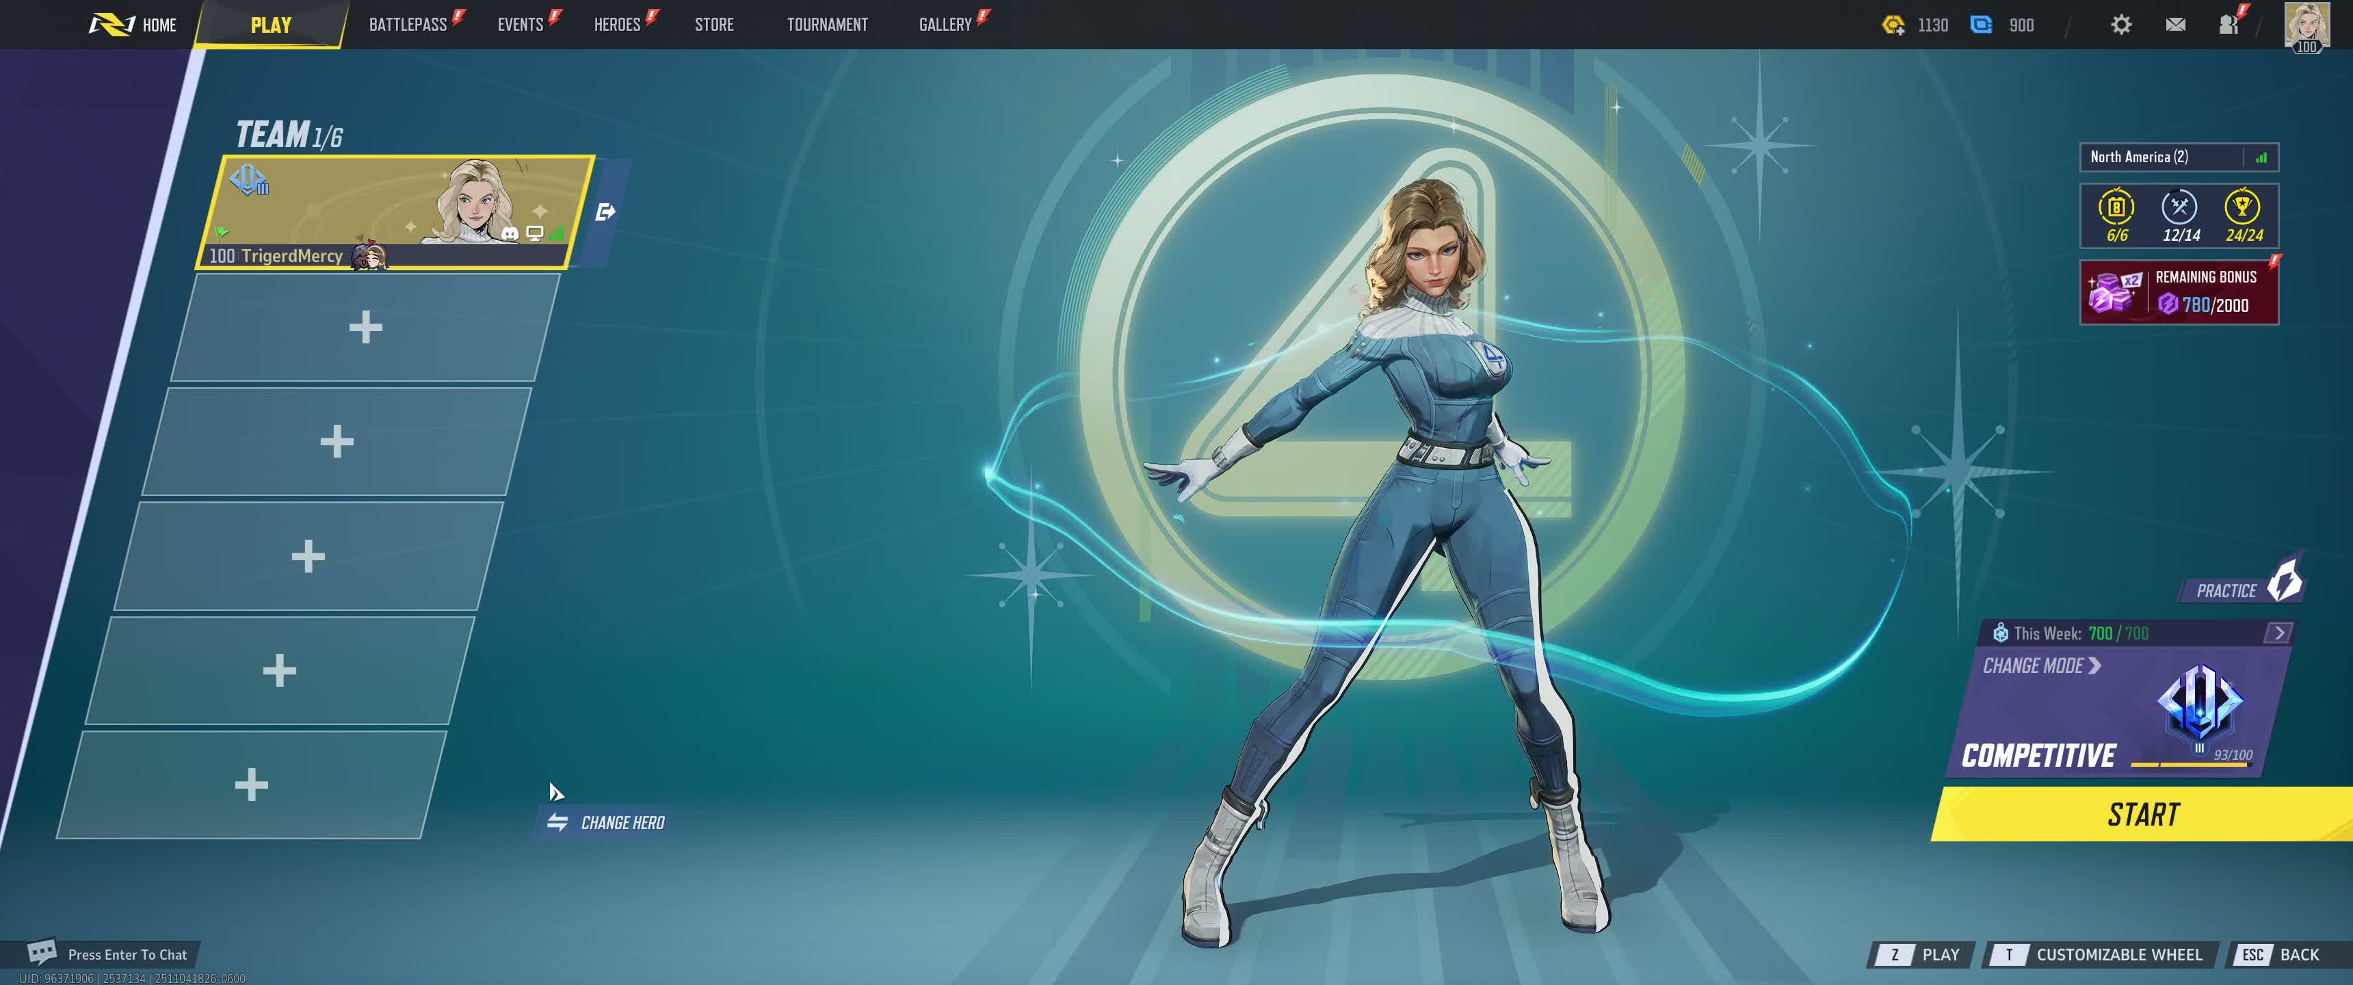Viewport: 2353px width, 985px height.
Task: Invite a player to second team slot
Action: (365, 327)
